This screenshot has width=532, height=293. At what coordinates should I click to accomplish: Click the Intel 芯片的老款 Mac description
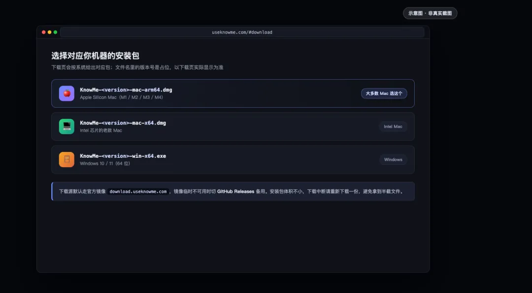click(x=101, y=130)
